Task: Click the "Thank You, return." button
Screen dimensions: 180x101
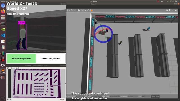Action: point(51,59)
